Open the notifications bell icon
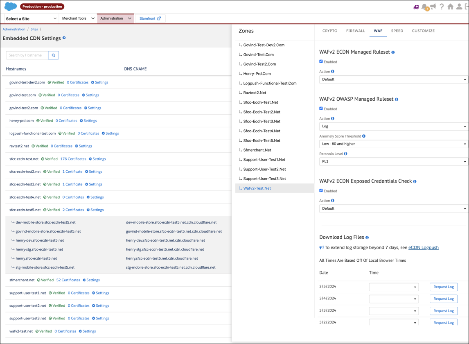 (424, 7)
